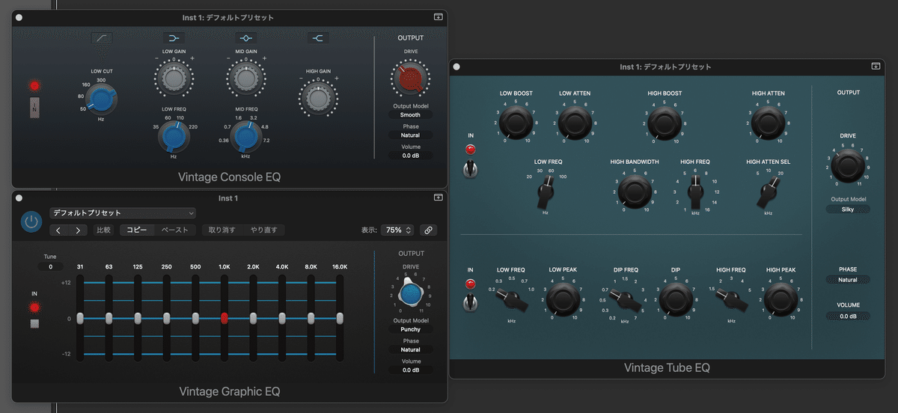Click the コピー copy button
The height and width of the screenshot is (413, 898).
click(x=137, y=230)
